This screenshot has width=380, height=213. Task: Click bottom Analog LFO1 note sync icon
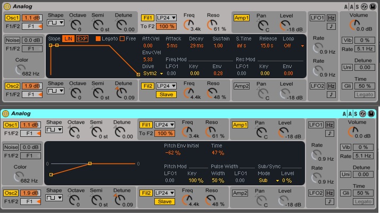click(x=329, y=134)
